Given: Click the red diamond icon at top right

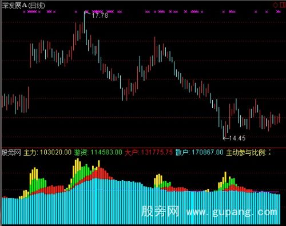Looking at the screenshot, I should pyautogui.click(x=276, y=5).
